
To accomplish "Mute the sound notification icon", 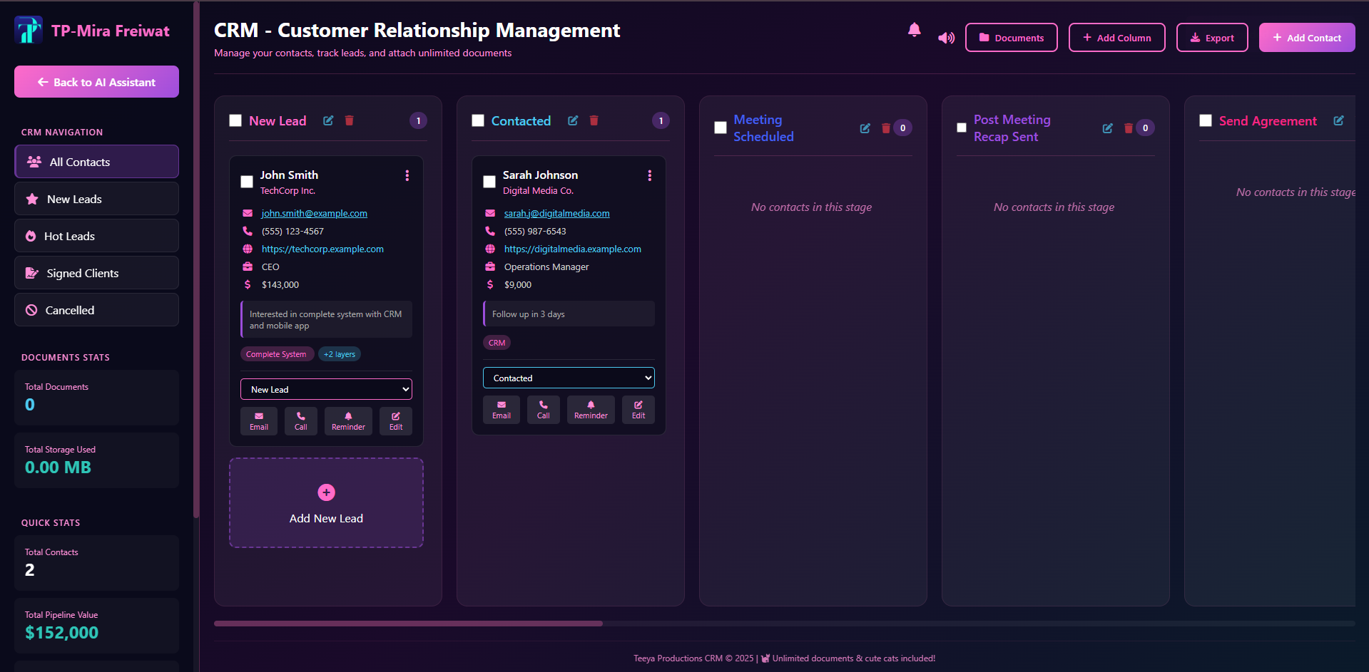I will click(945, 37).
